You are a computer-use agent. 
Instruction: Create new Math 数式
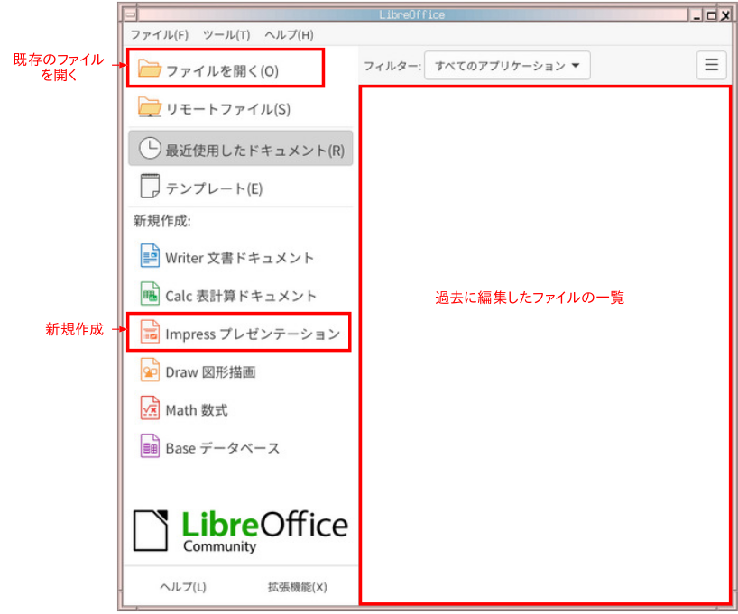(x=197, y=410)
